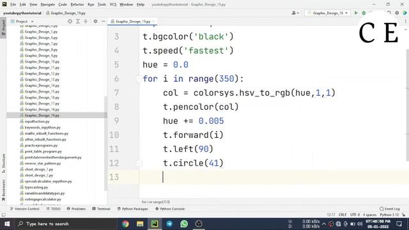Open the View menu
The image size is (409, 230).
click(33, 4)
